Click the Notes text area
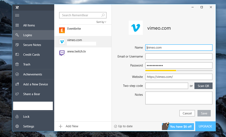The width and height of the screenshot is (226, 137). [179, 98]
